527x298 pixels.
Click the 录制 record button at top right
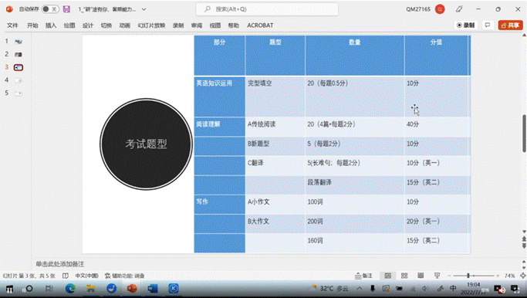466,25
